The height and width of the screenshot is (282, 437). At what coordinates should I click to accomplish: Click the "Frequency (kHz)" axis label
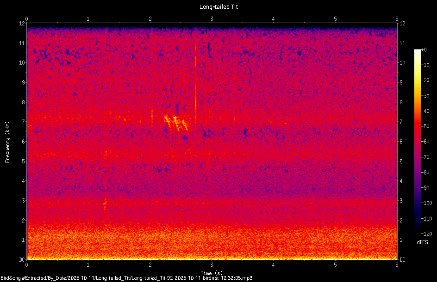(x=7, y=142)
